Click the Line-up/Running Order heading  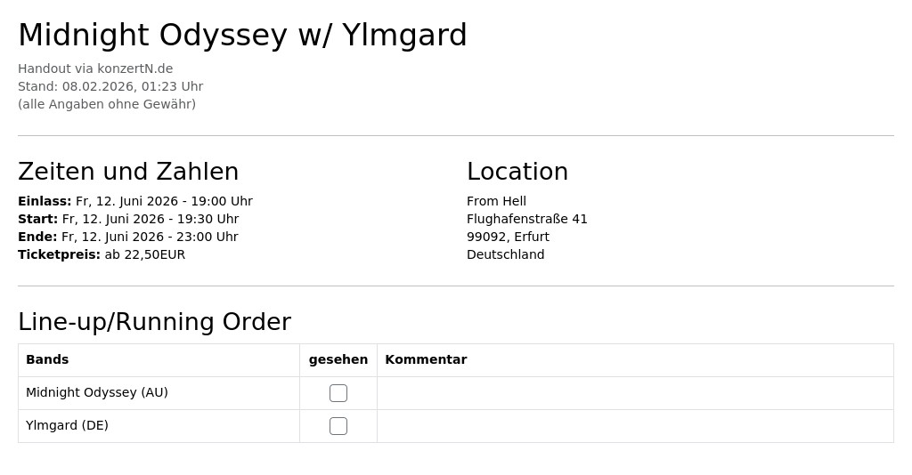click(x=154, y=322)
